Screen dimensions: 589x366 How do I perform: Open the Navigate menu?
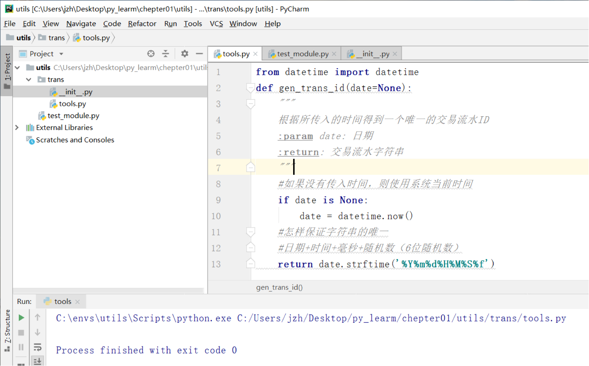[x=81, y=24]
